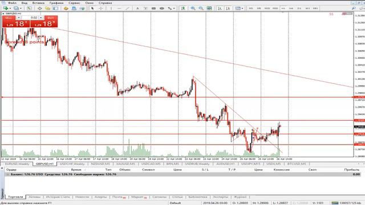365x205 pixels.
Task: Open the Вид menu
Action: [x=24, y=3]
